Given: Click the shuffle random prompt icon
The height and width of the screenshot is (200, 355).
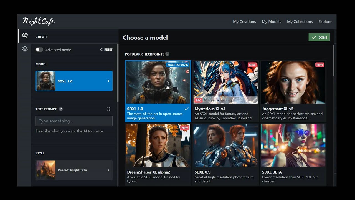Looking at the screenshot, I should (x=108, y=109).
